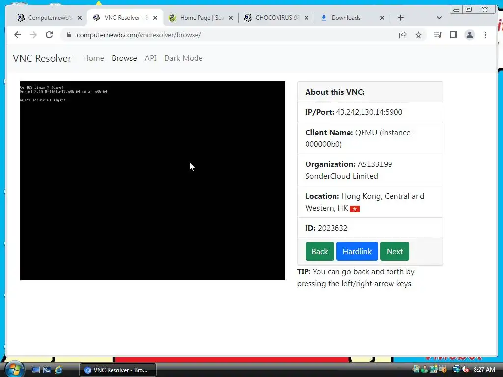Open the profile avatar menu
The width and height of the screenshot is (503, 377).
point(469,35)
